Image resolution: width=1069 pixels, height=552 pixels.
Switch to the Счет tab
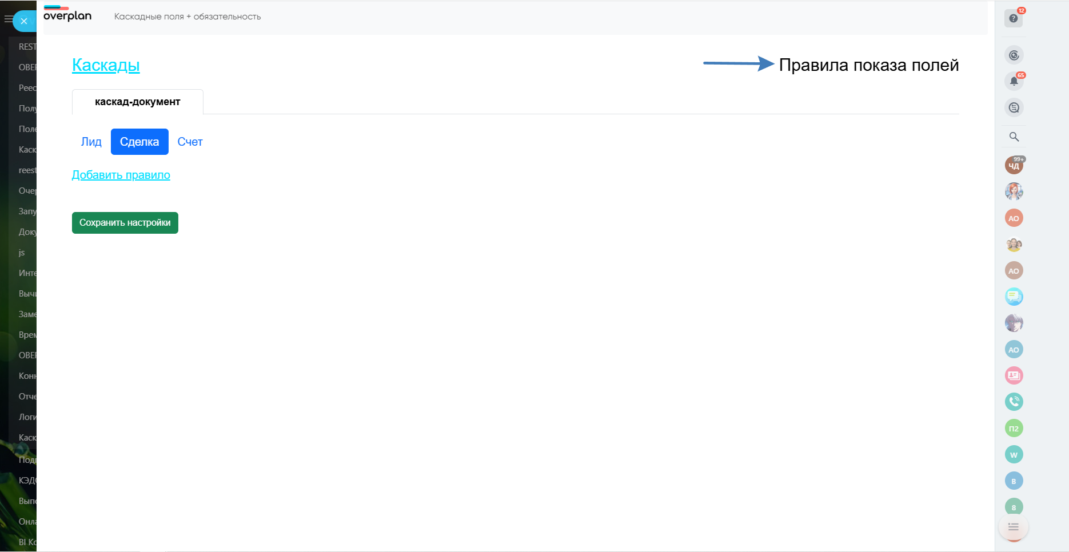(x=190, y=142)
